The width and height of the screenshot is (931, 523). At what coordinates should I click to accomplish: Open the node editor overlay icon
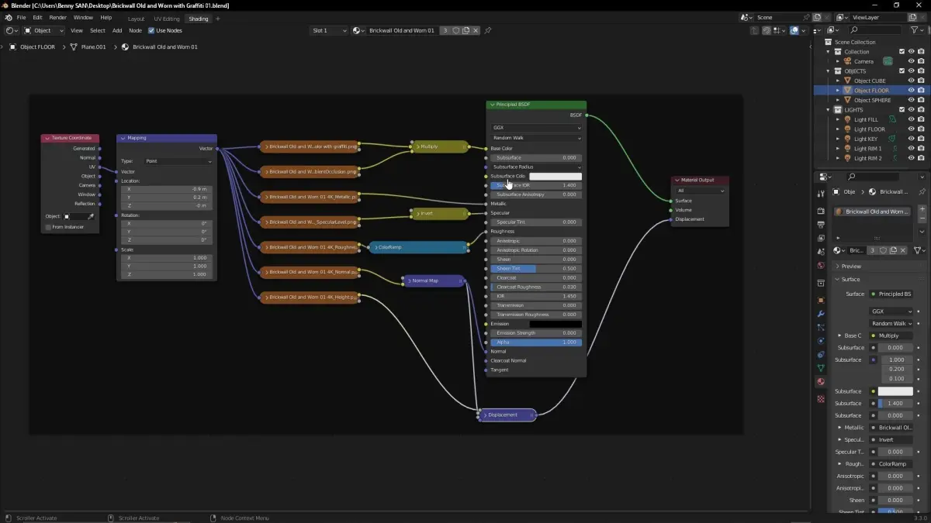coord(795,31)
